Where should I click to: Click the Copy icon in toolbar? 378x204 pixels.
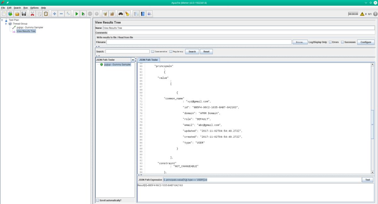pyautogui.click(x=39, y=14)
